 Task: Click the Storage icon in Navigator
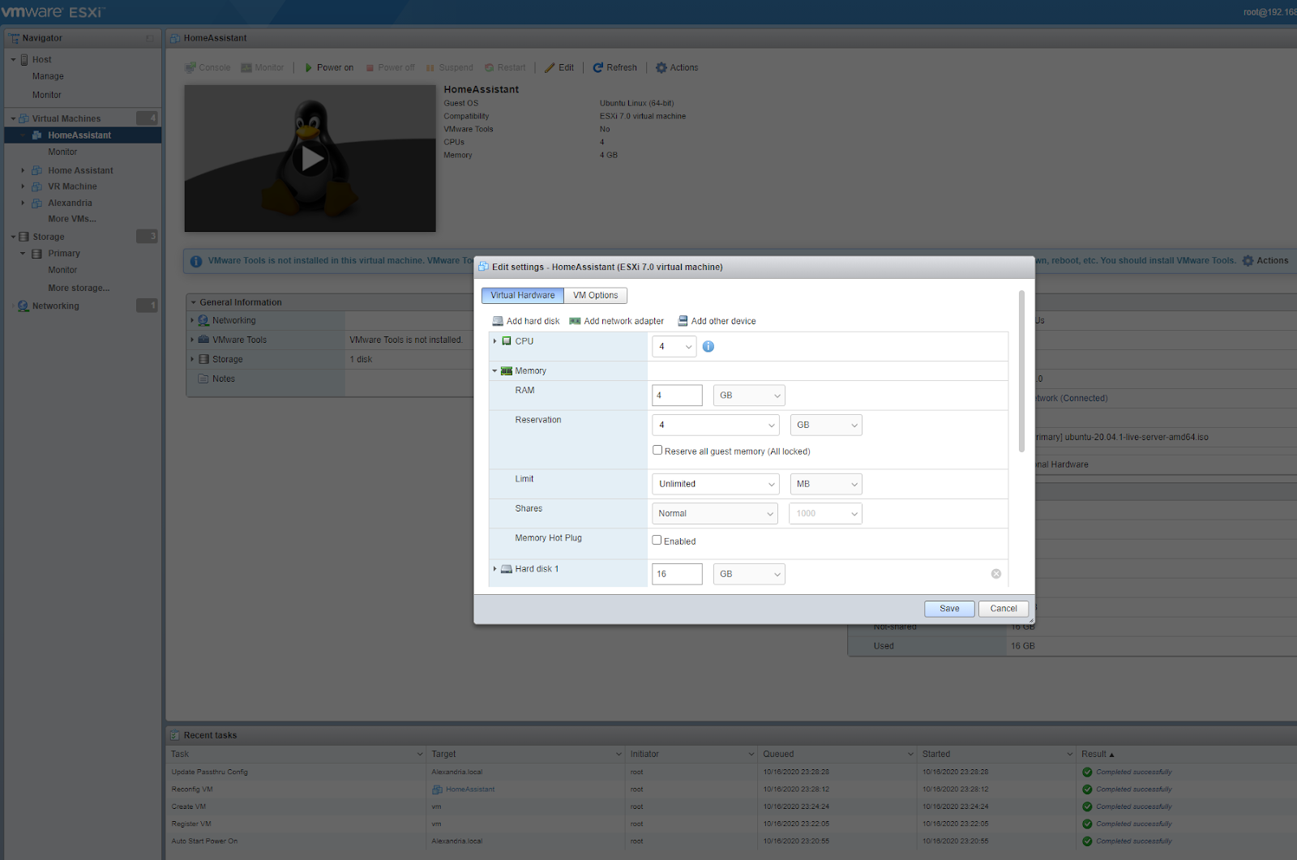point(24,237)
